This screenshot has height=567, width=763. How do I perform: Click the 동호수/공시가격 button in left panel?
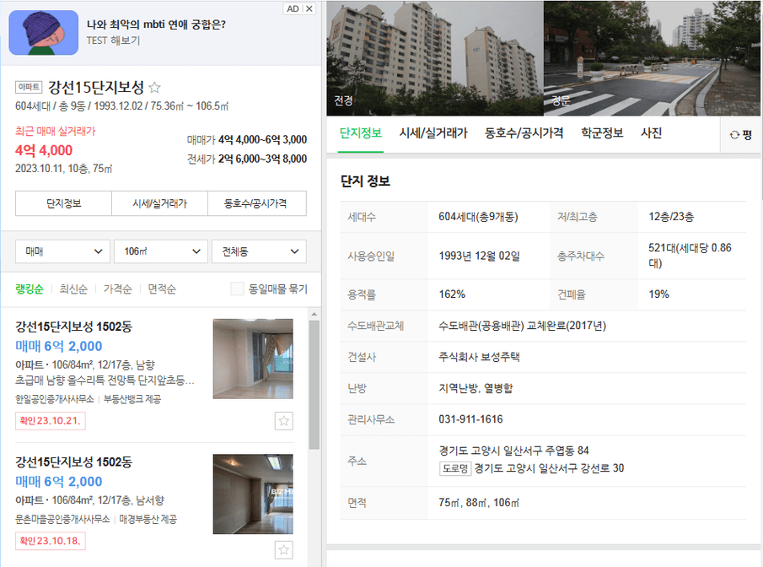point(257,203)
